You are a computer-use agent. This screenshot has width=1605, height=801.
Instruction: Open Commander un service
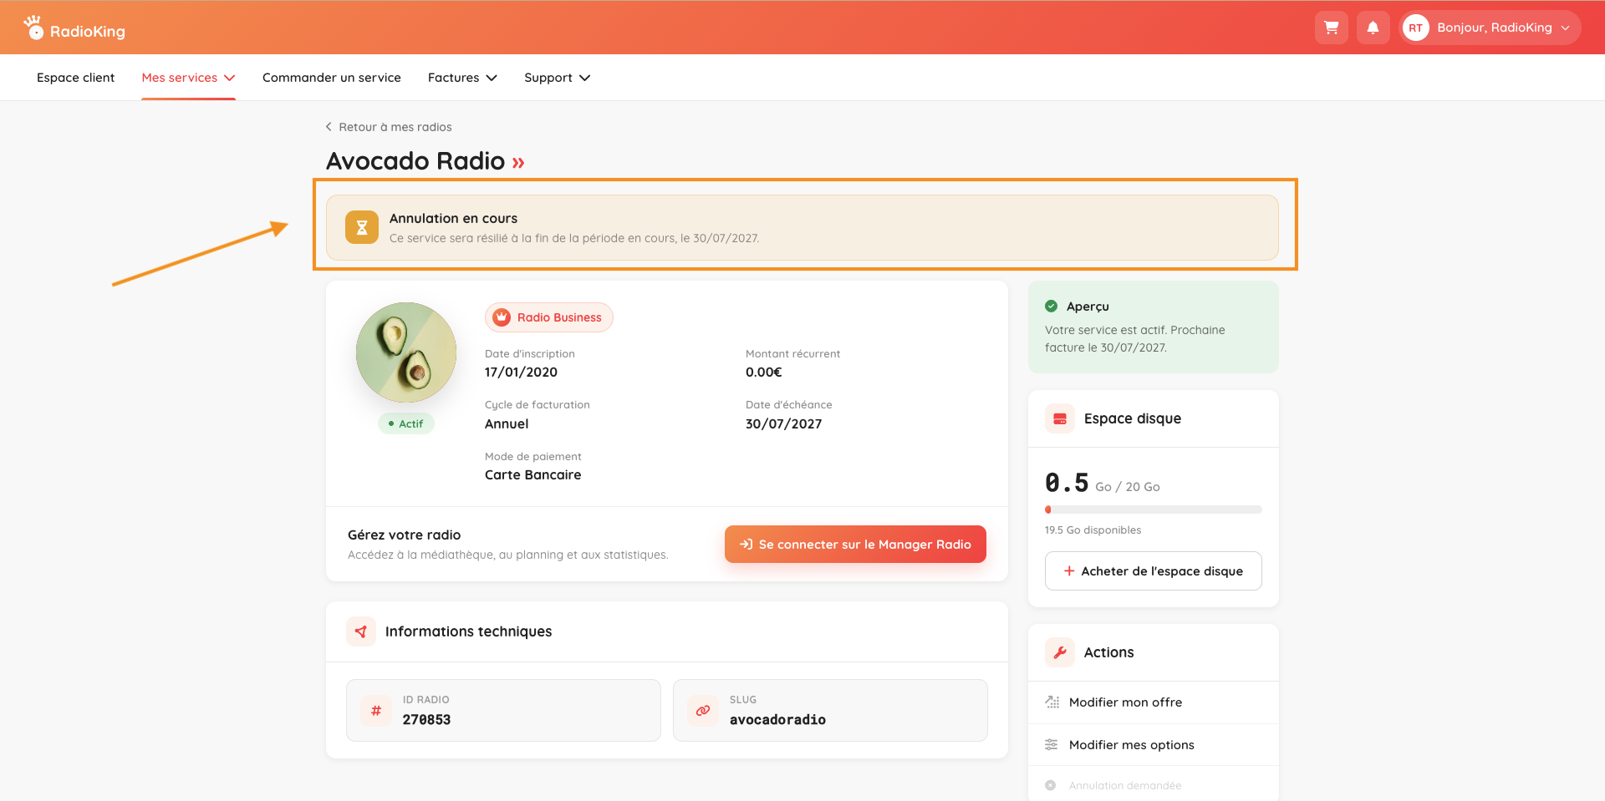point(332,78)
